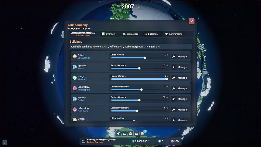Manage the Dallas Factory

pos(180,99)
